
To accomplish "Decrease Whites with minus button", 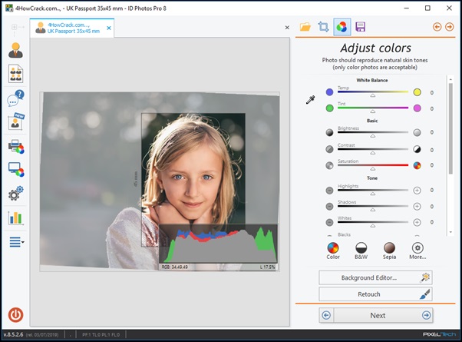I will (329, 222).
